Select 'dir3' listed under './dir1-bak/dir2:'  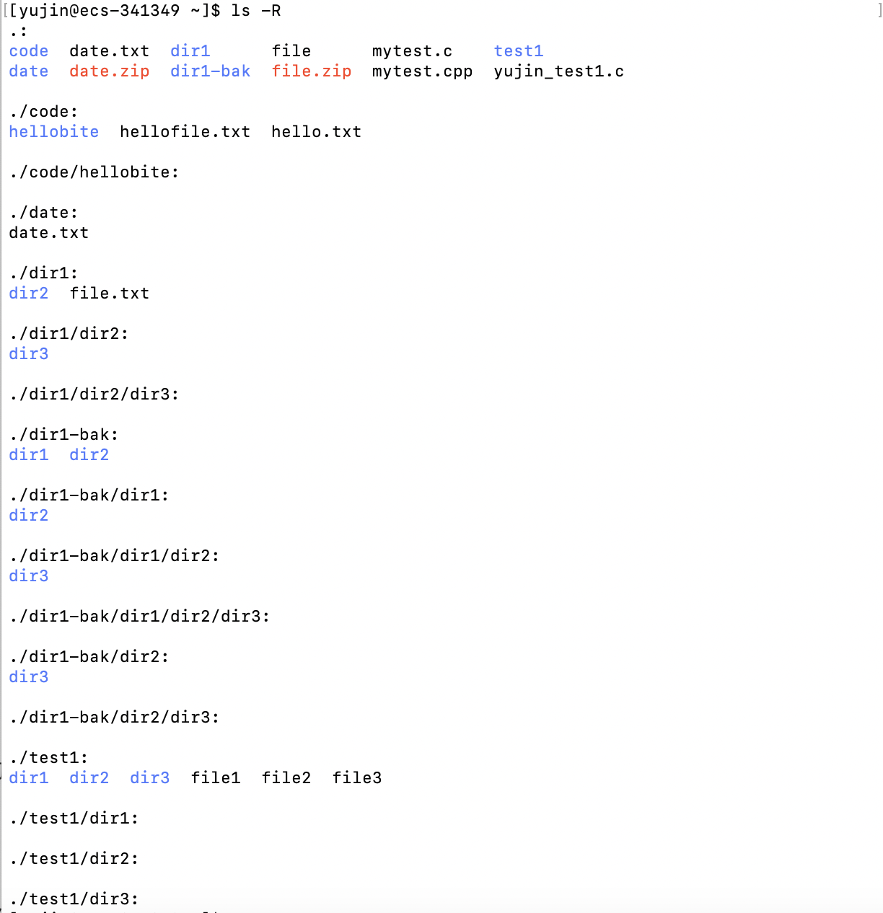pyautogui.click(x=29, y=677)
